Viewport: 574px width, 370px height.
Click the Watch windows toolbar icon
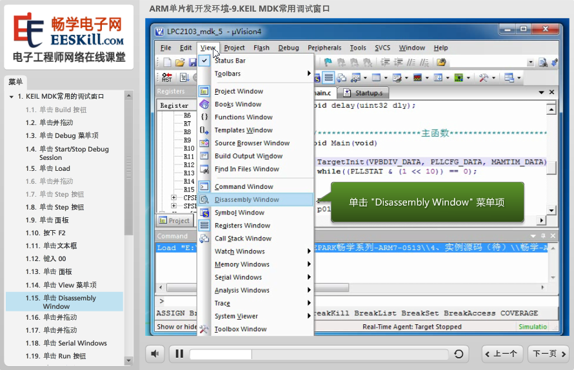pos(355,77)
